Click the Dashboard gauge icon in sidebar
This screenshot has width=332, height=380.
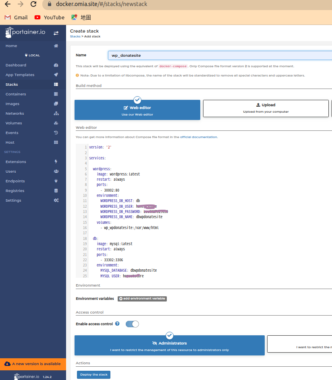tap(56, 65)
